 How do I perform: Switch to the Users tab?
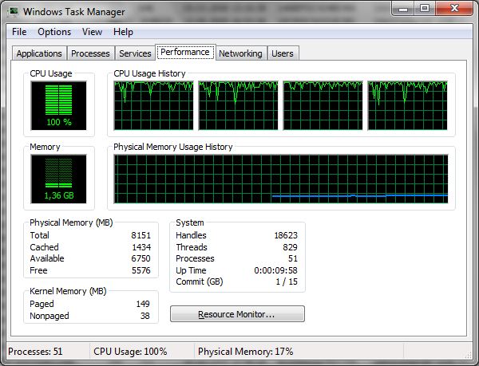point(283,53)
